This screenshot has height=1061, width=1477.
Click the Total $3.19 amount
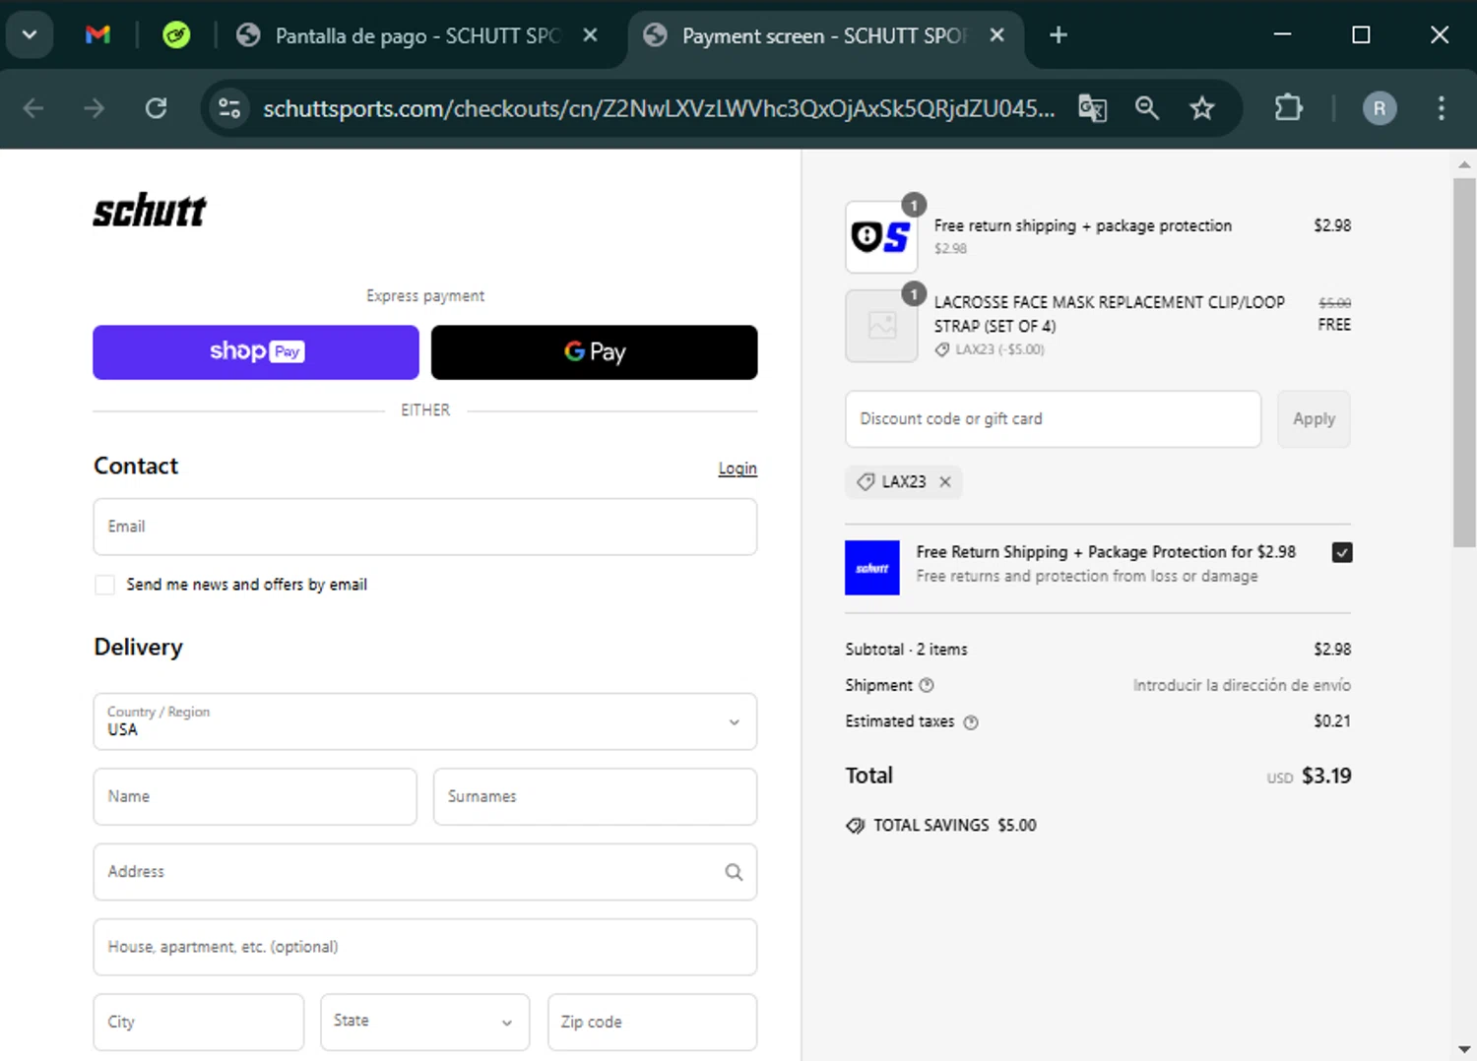click(1326, 777)
